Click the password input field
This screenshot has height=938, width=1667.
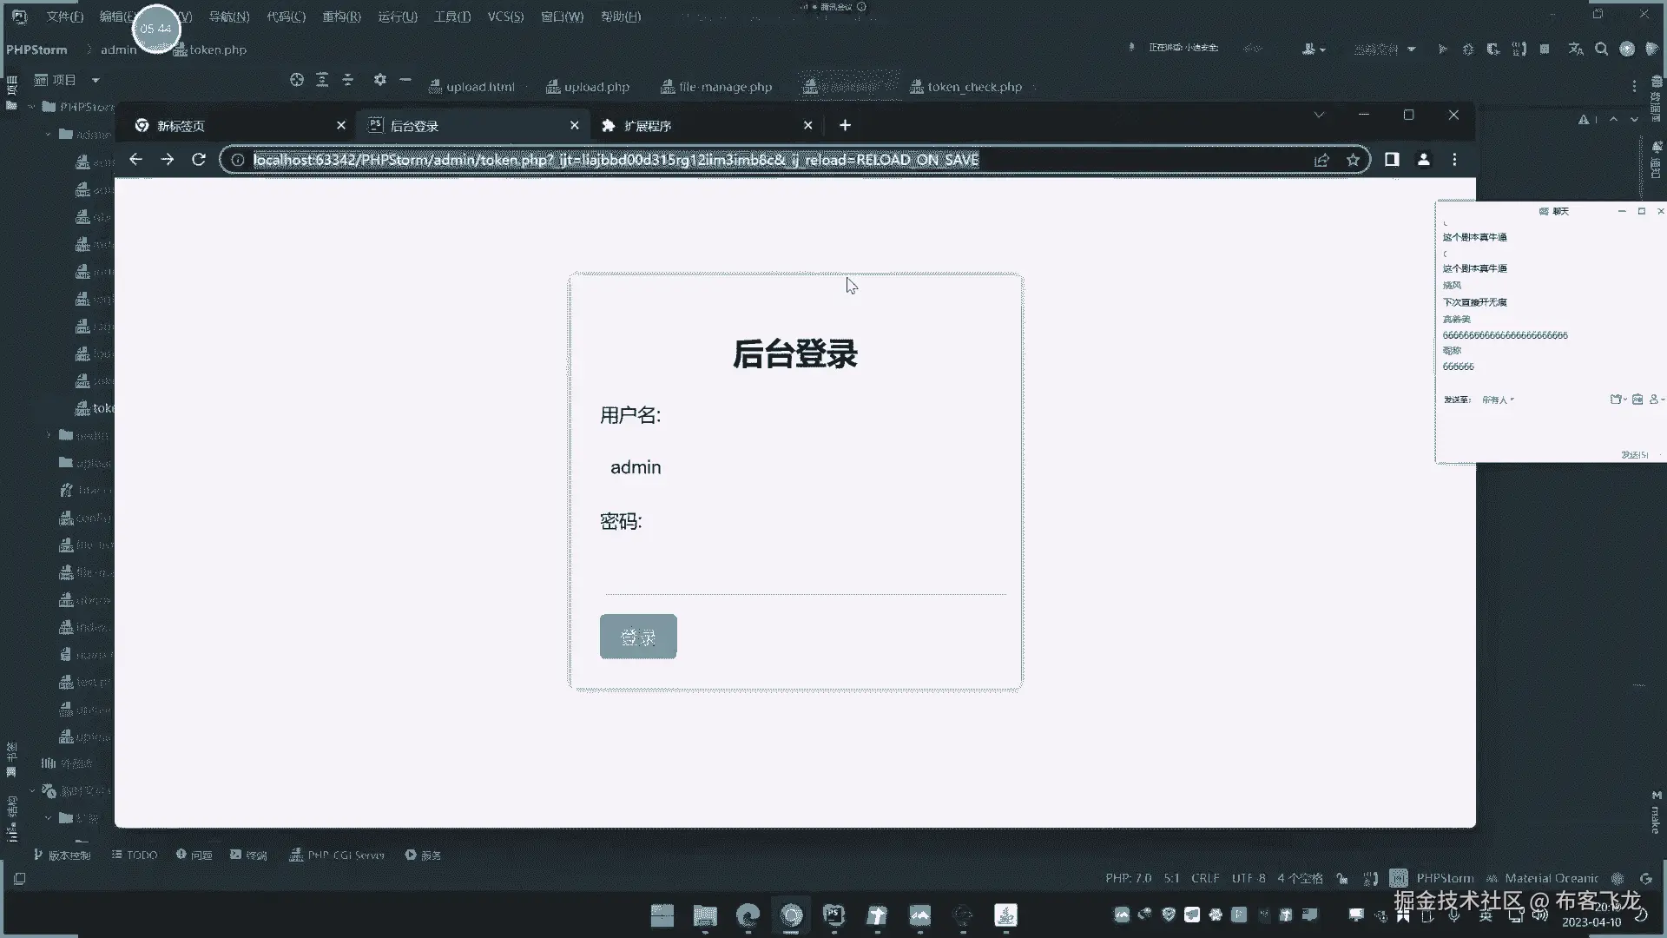804,573
